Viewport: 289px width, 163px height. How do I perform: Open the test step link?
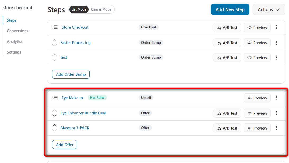pos(64,57)
